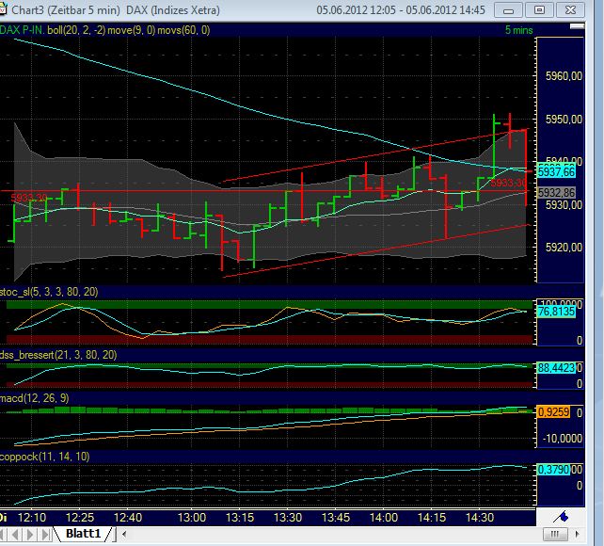
Task: Click the 13:00 time axis label
Action: [192, 517]
